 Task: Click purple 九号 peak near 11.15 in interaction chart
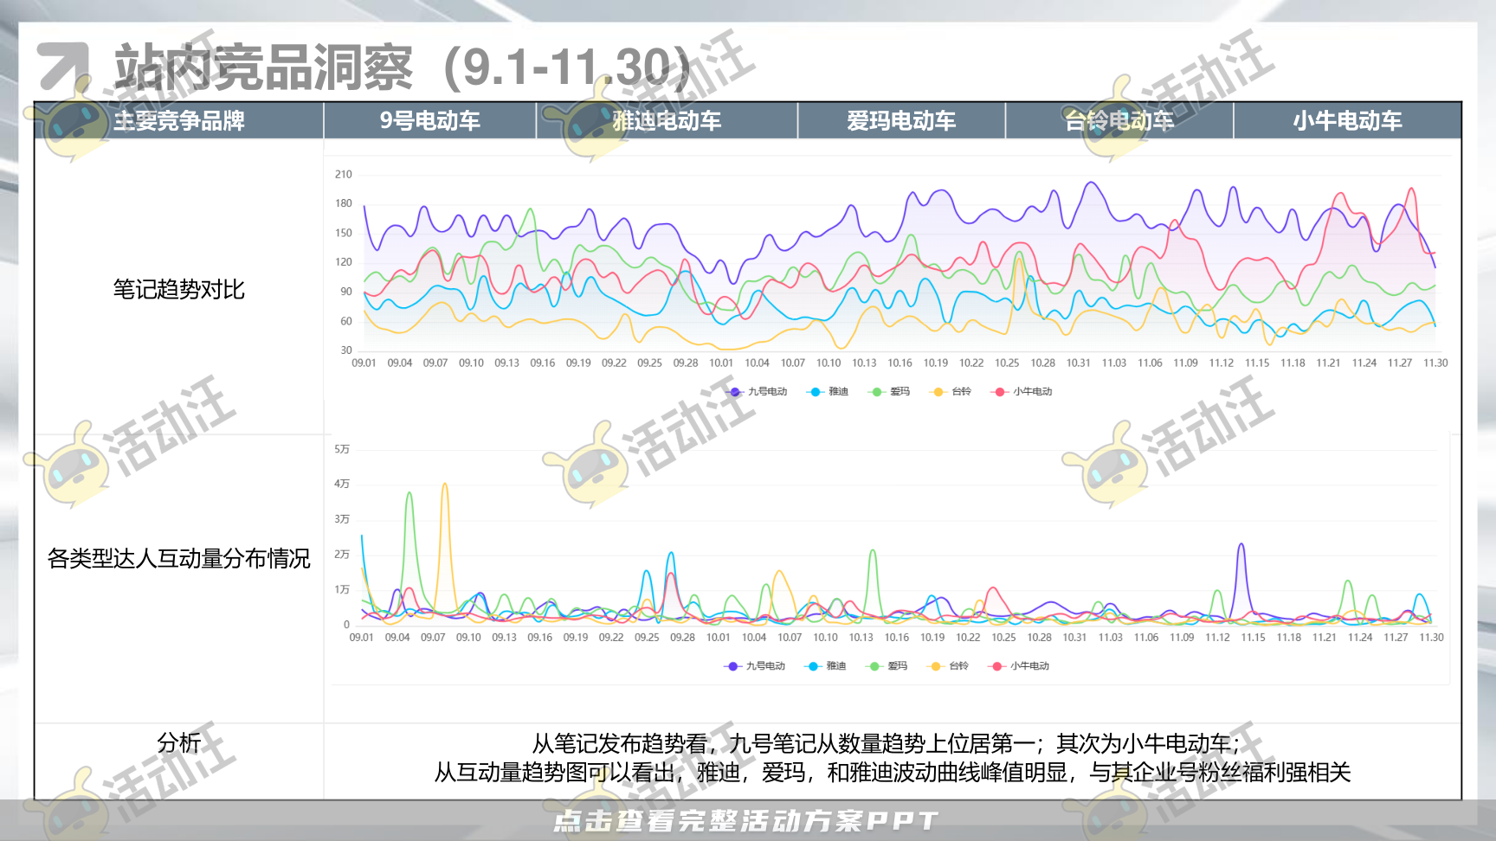pos(1241,545)
